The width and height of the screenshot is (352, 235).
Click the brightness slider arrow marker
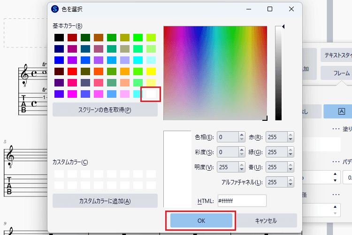pyautogui.click(x=283, y=26)
